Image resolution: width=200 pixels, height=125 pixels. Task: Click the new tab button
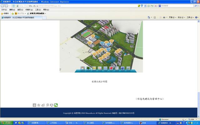pos(44,18)
